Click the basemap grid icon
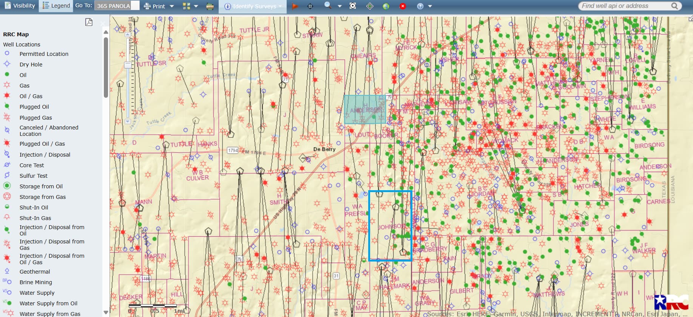This screenshot has height=317, width=693. (187, 6)
